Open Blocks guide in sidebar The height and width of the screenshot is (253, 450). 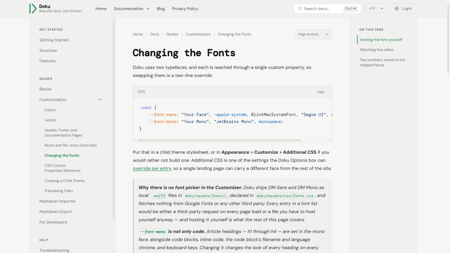pos(45,89)
